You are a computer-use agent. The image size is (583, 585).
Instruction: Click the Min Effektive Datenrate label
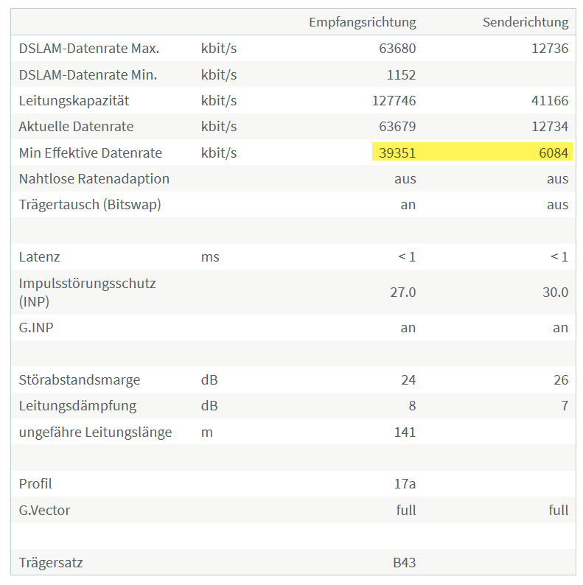point(91,153)
